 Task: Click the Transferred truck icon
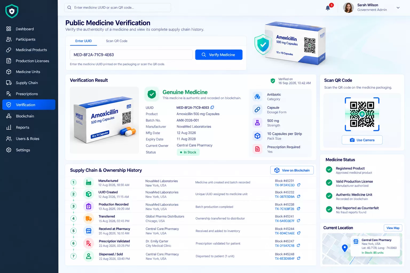click(89, 219)
